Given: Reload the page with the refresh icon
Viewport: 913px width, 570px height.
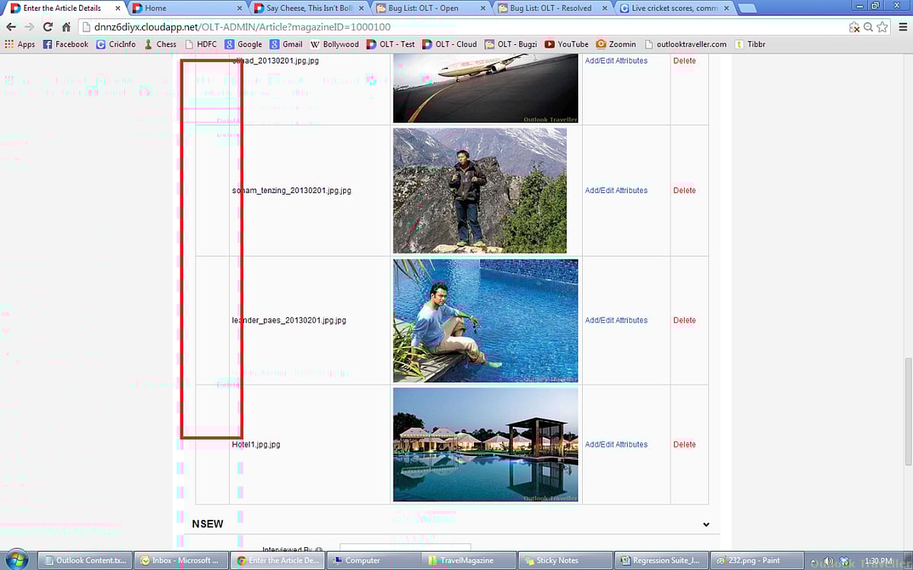Looking at the screenshot, I should tap(47, 27).
